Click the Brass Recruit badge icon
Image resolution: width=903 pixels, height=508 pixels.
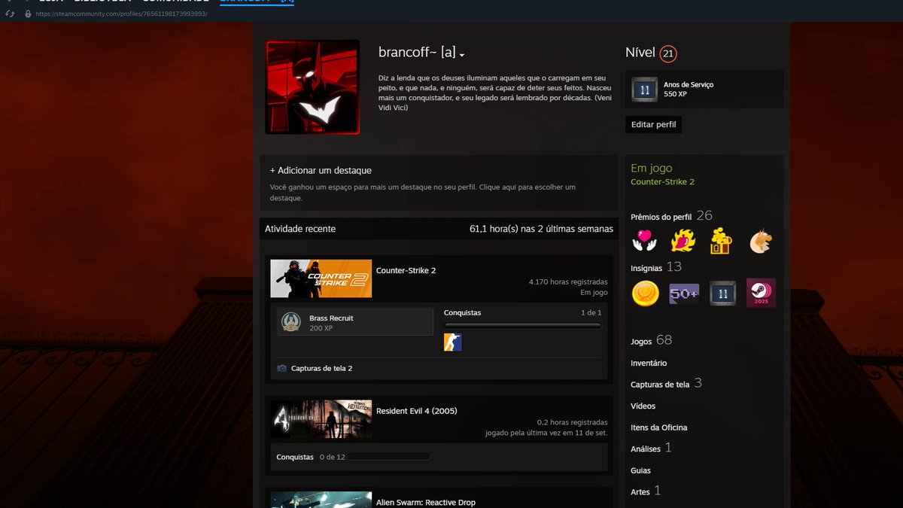pyautogui.click(x=291, y=322)
